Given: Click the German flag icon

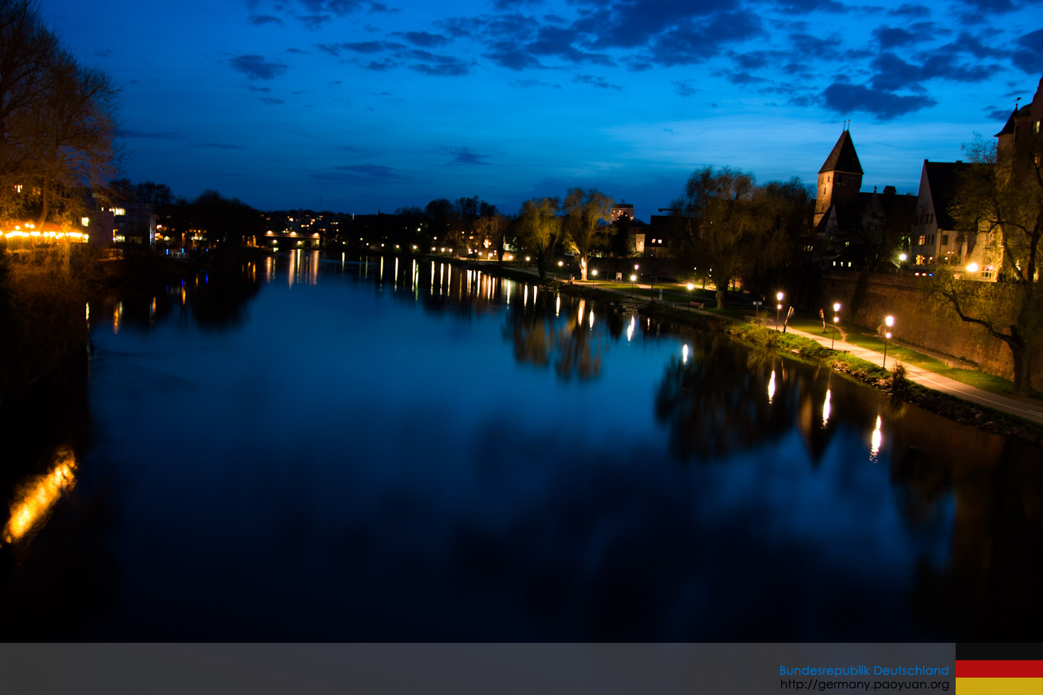Looking at the screenshot, I should pos(999,669).
